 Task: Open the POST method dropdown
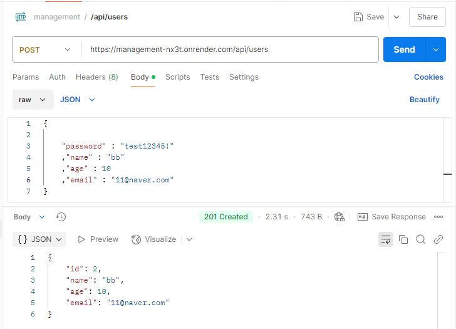tap(68, 50)
